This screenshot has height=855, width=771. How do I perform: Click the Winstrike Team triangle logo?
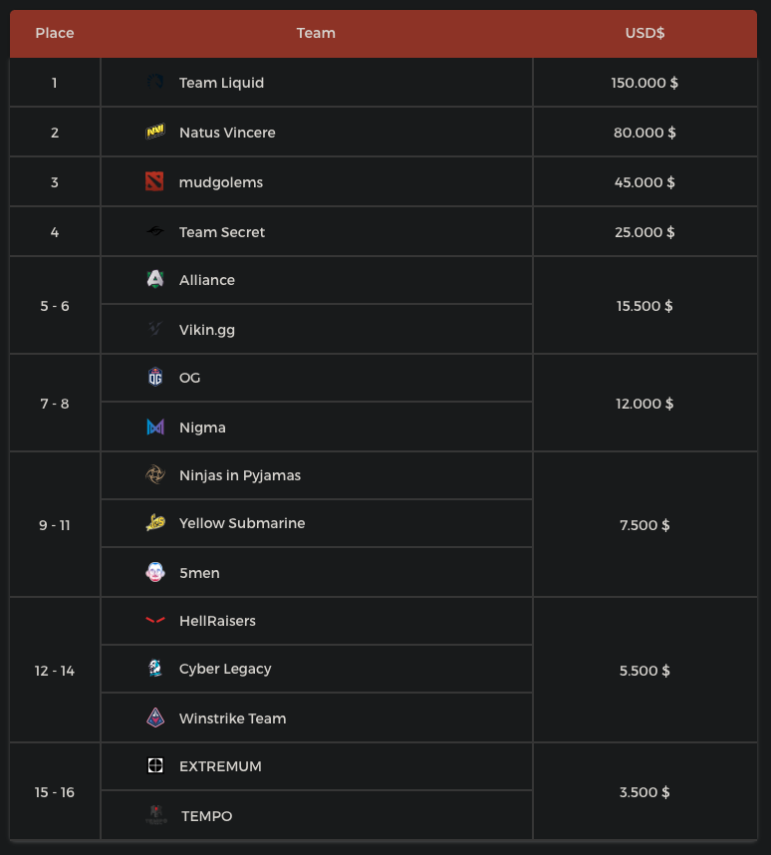tap(154, 718)
